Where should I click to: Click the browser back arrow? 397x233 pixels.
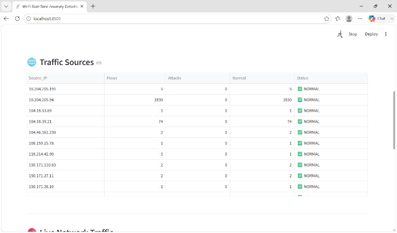tap(6, 18)
